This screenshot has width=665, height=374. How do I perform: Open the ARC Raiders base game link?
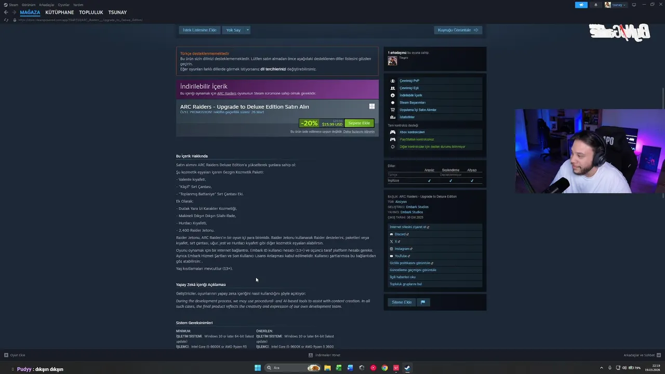click(x=227, y=94)
